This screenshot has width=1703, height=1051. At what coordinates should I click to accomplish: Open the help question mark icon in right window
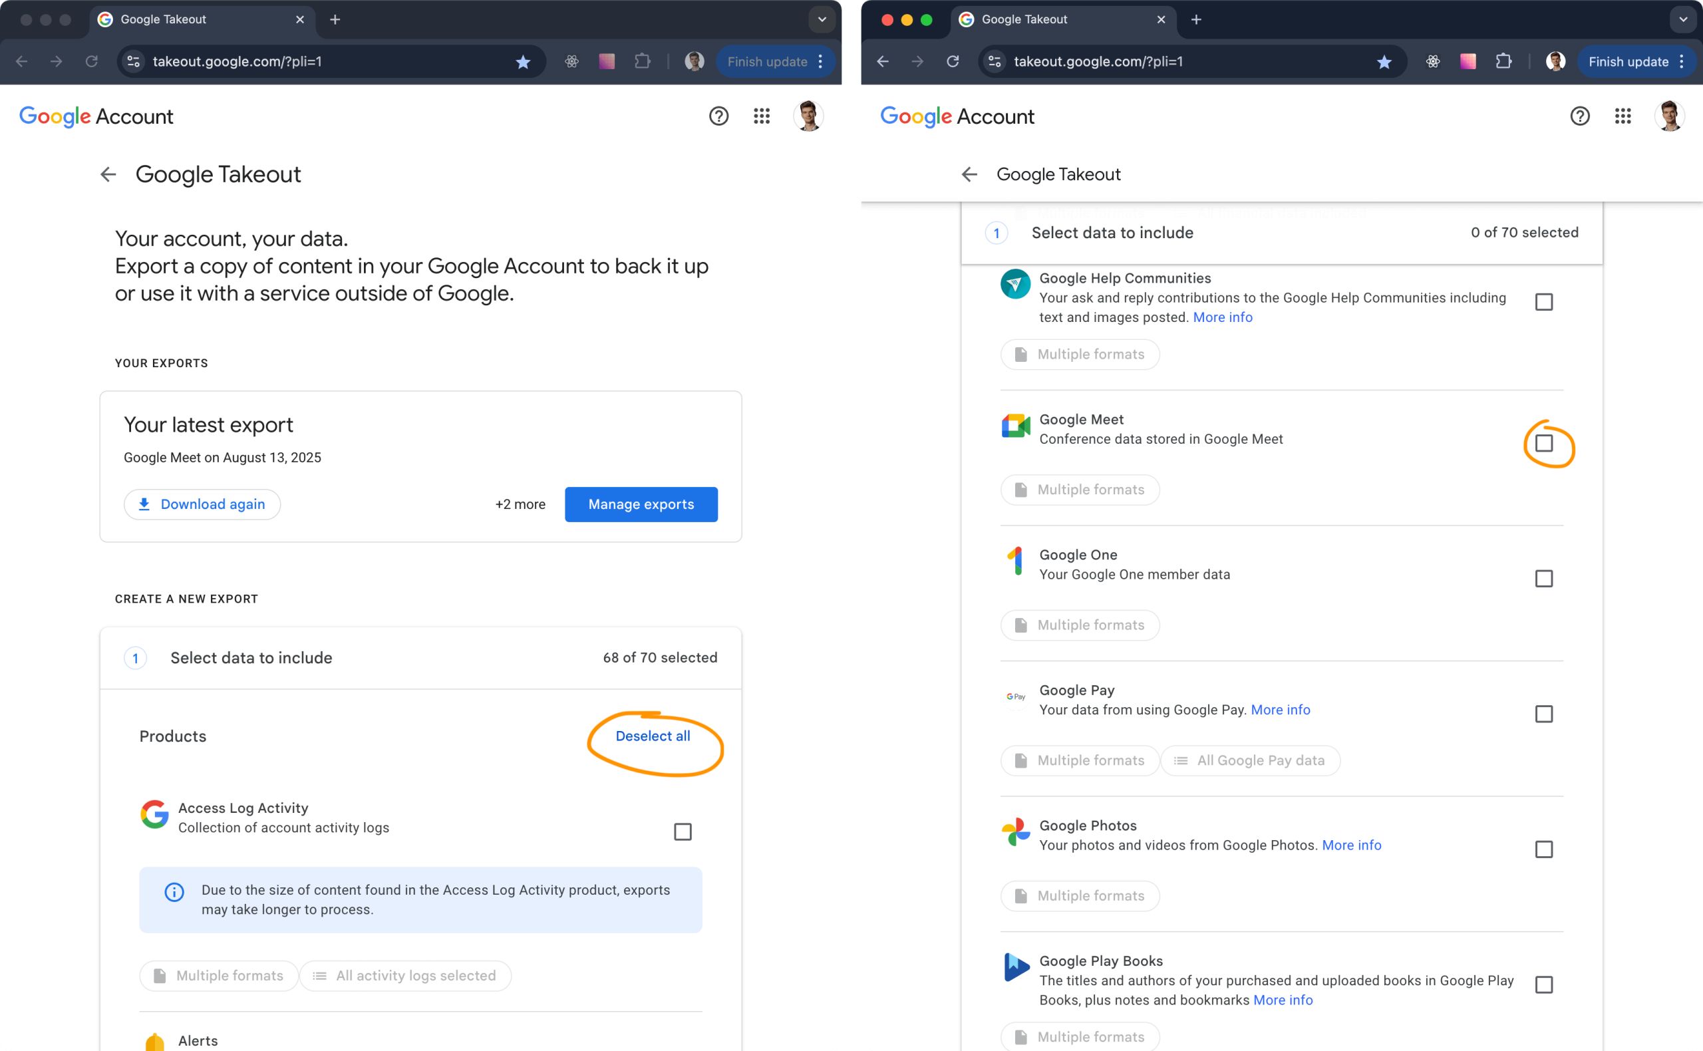pos(1579,116)
